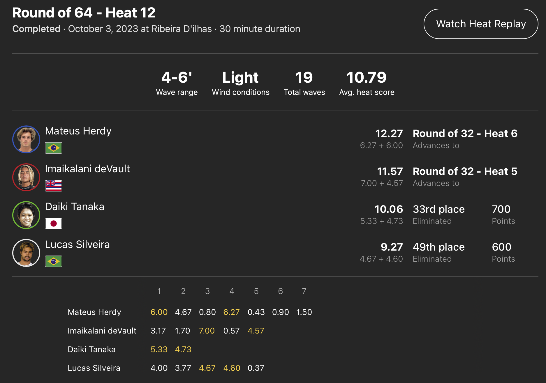Click Brazil flag icon under Lucas Silveira

54,261
